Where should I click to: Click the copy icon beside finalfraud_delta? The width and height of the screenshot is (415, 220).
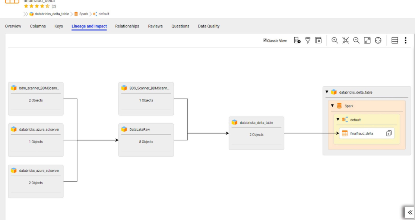click(x=389, y=133)
